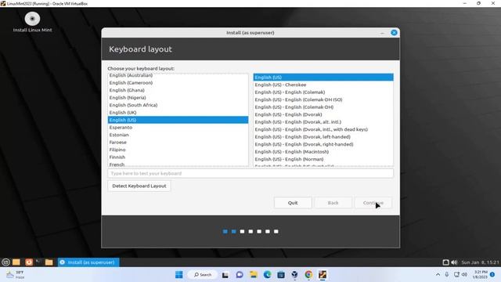Viewport: 501px width, 282px height.
Task: Click the Mint panel volume icon
Action: point(454,262)
